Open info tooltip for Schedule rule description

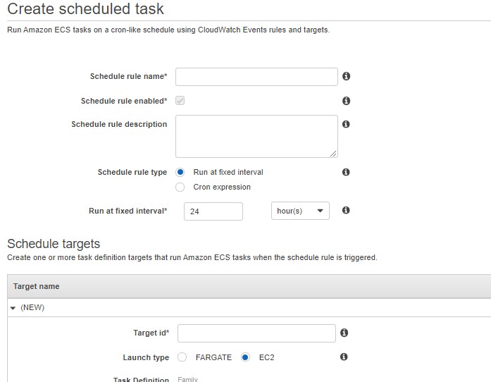tap(346, 124)
